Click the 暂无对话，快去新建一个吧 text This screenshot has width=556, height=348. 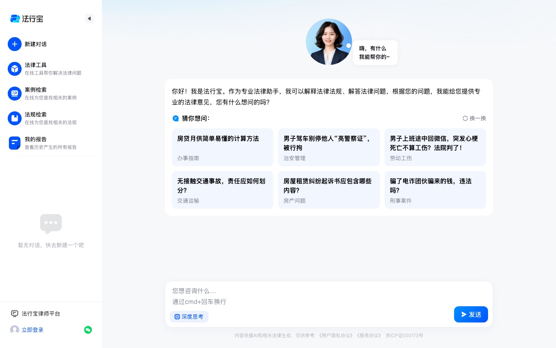(51, 245)
